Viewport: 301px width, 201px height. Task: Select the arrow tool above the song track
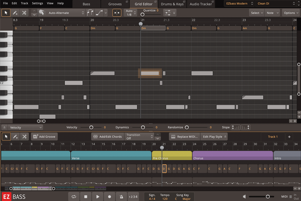tap(5, 136)
